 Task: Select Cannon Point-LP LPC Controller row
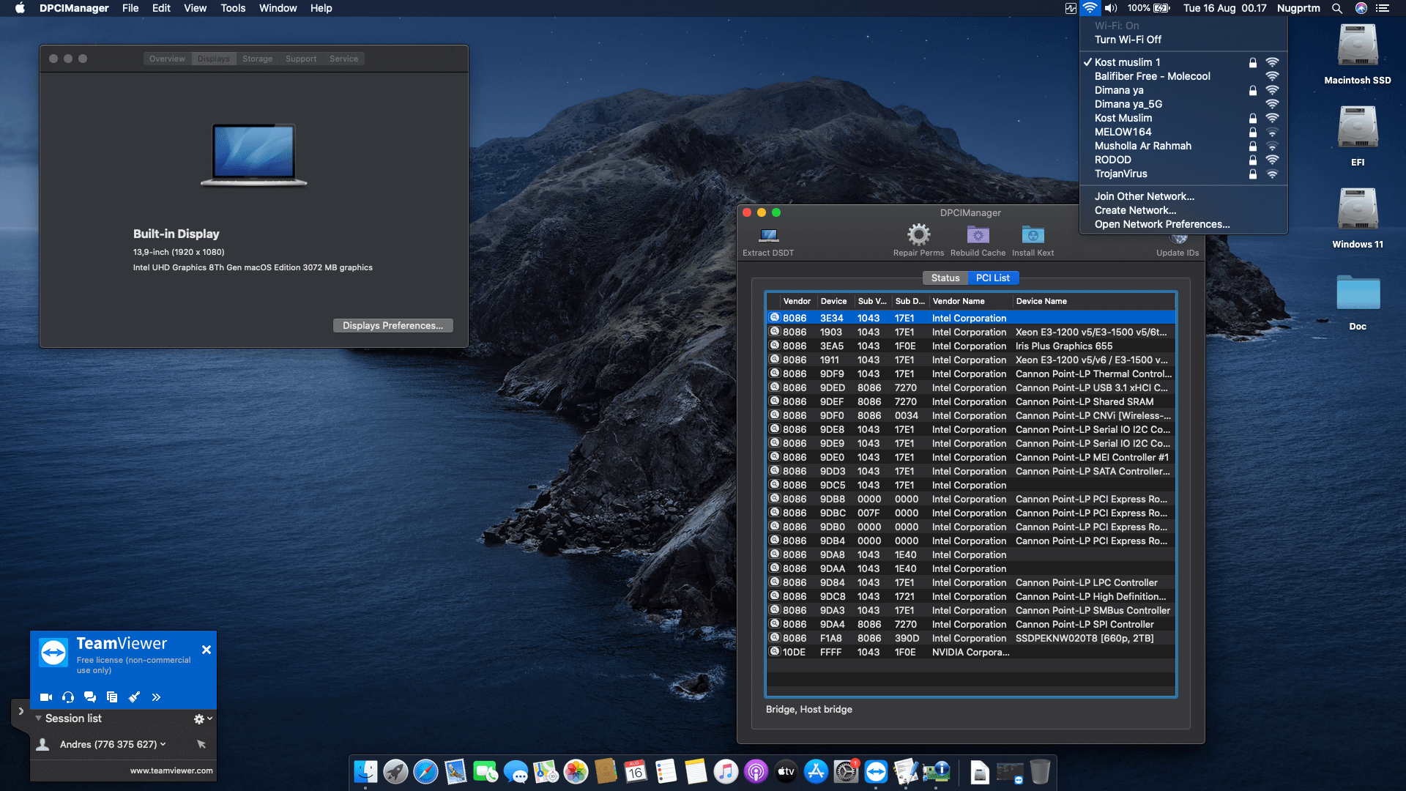click(971, 582)
